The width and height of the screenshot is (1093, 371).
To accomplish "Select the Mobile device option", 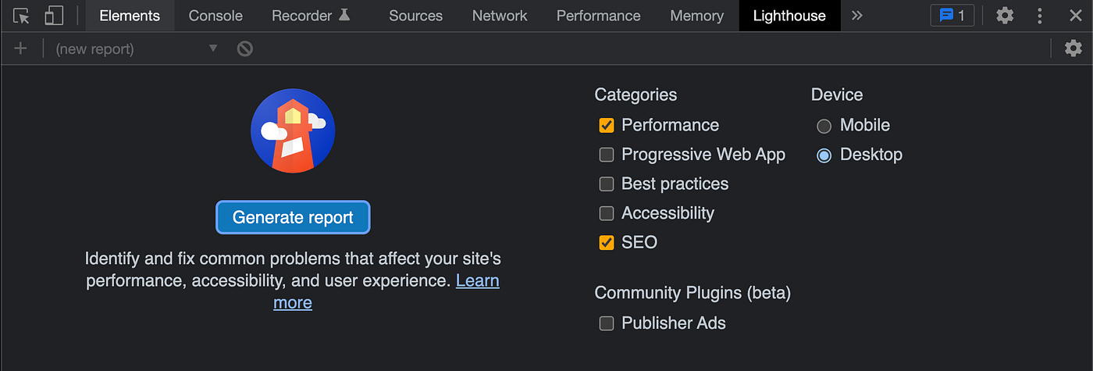I will pyautogui.click(x=824, y=126).
